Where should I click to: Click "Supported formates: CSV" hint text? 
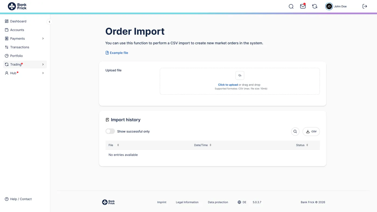(241, 89)
